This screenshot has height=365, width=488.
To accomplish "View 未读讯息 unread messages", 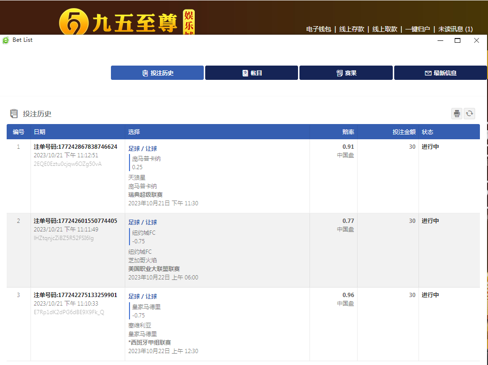I will coord(455,29).
